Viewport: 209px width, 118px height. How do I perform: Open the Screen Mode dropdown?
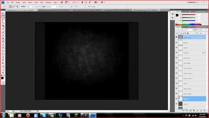103,2
